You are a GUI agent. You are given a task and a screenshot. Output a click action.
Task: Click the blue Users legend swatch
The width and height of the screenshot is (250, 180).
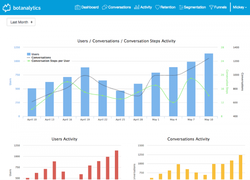29,54
